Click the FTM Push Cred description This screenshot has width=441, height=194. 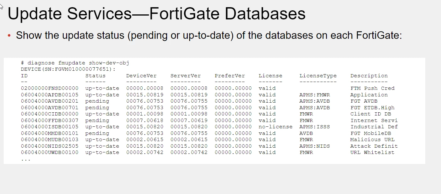point(372,88)
